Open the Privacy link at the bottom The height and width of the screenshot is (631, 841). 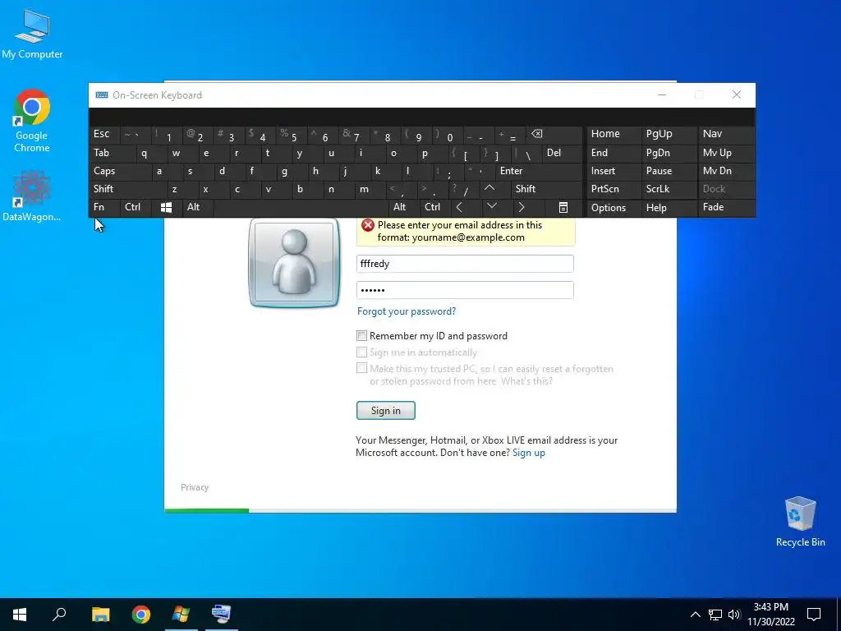point(195,487)
